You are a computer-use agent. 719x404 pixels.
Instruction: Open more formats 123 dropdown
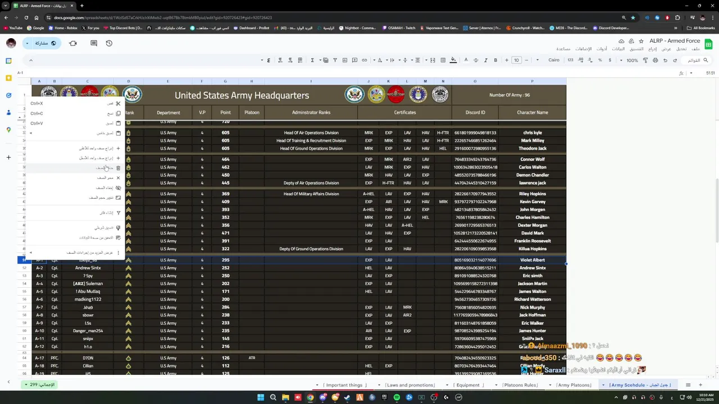coord(571,60)
